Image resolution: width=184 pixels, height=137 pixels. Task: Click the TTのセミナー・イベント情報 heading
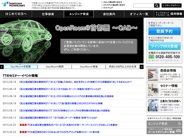click(x=20, y=76)
